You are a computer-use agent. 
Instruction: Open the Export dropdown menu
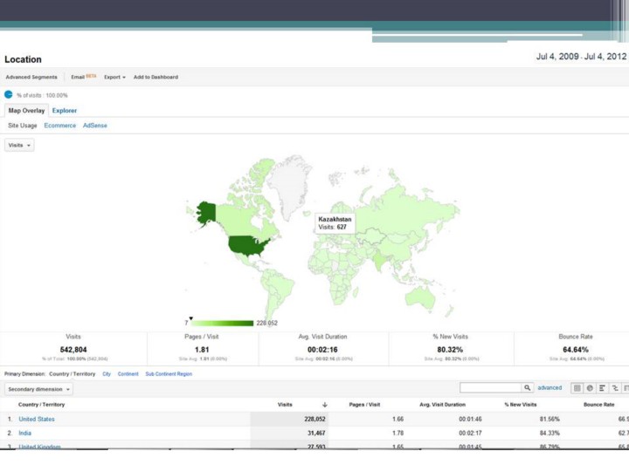click(x=114, y=77)
